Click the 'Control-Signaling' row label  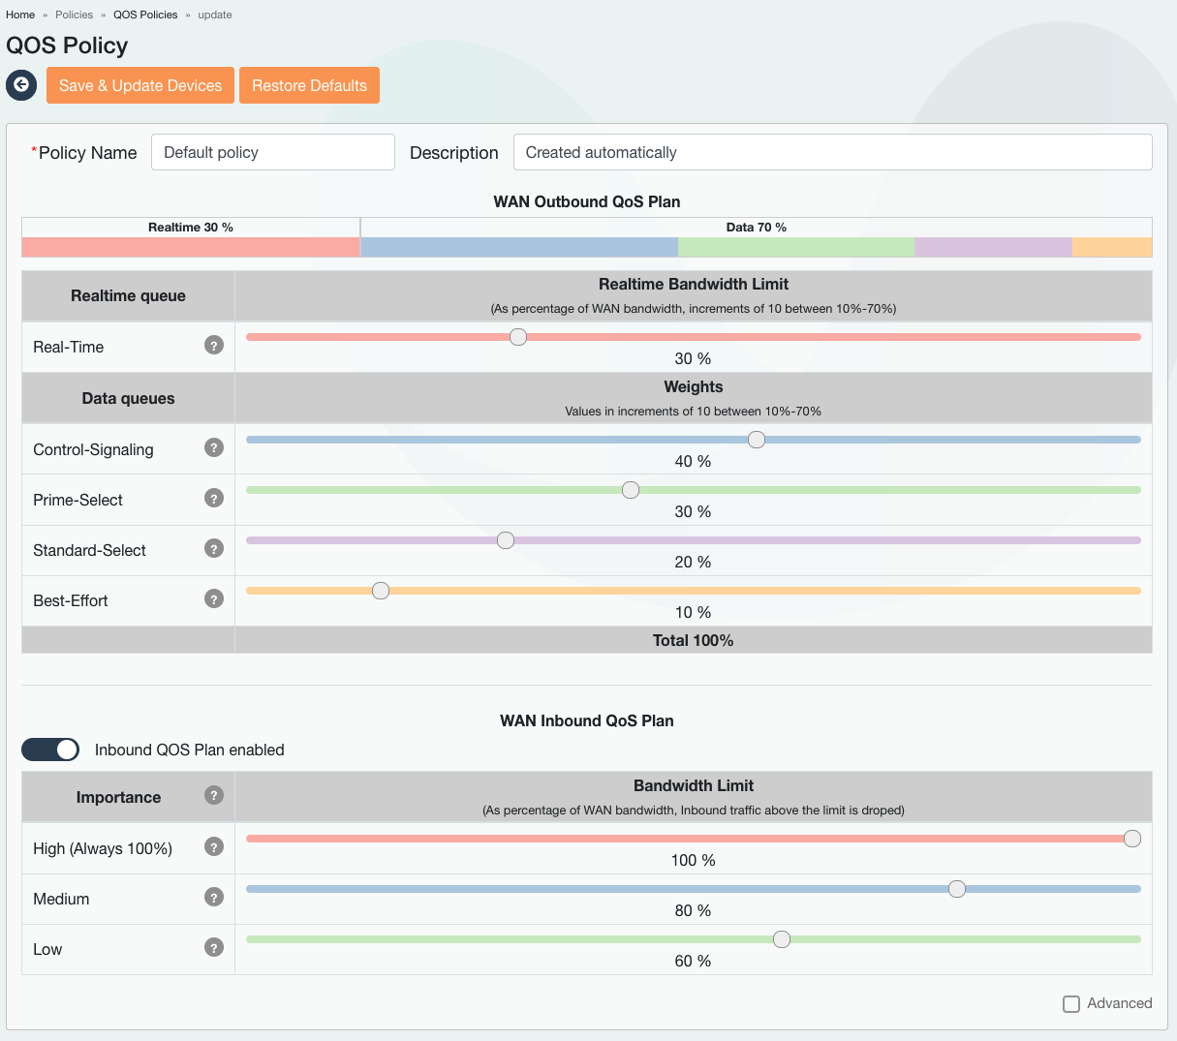click(93, 449)
